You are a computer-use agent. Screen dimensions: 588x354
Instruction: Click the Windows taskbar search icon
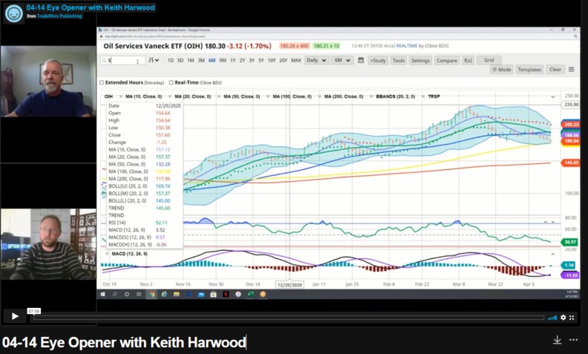(115, 295)
